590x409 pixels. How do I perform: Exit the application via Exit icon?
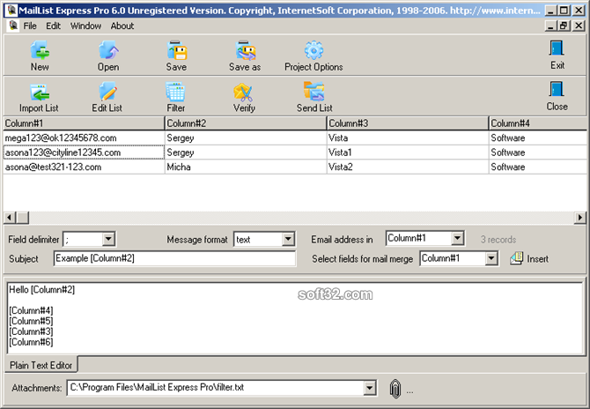557,55
